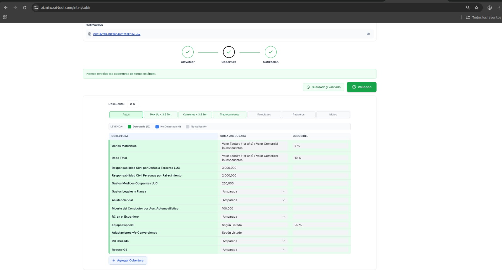Select the Reduce GS coverage label
The image size is (502, 274).
120,250
